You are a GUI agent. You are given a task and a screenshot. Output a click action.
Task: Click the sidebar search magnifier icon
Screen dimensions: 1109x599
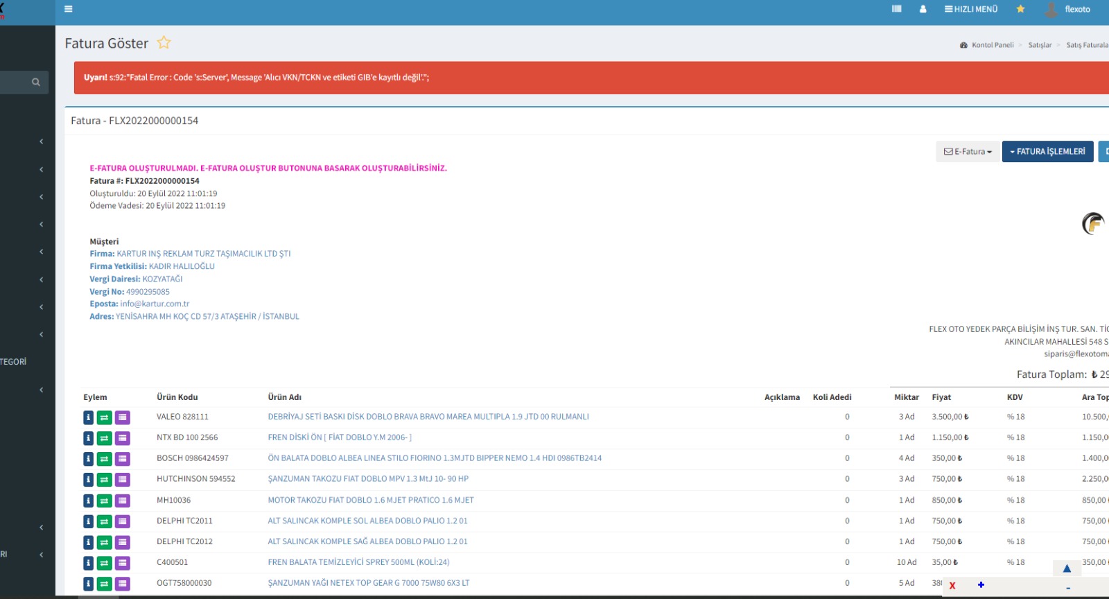[36, 83]
